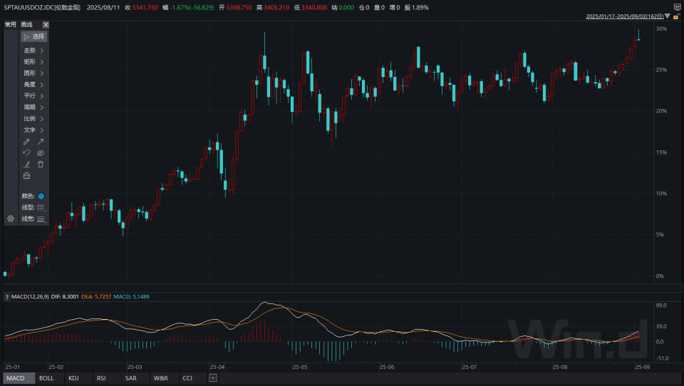This screenshot has width=684, height=386.
Task: Choose the arrow line tool
Action: click(x=41, y=142)
